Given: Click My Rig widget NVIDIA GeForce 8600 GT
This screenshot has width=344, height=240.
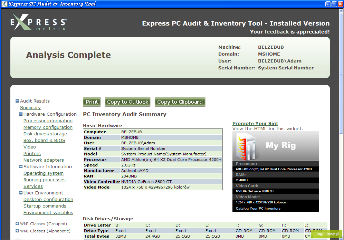Looking at the screenshot, I should [x=255, y=191].
